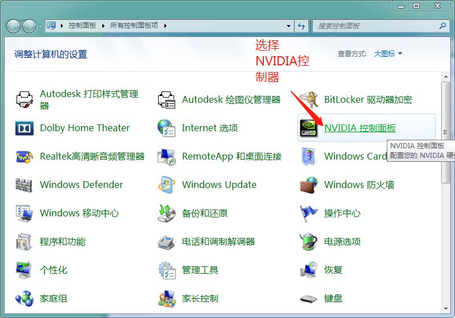
Task: Click the control panel icon in address bar
Action: (51, 26)
